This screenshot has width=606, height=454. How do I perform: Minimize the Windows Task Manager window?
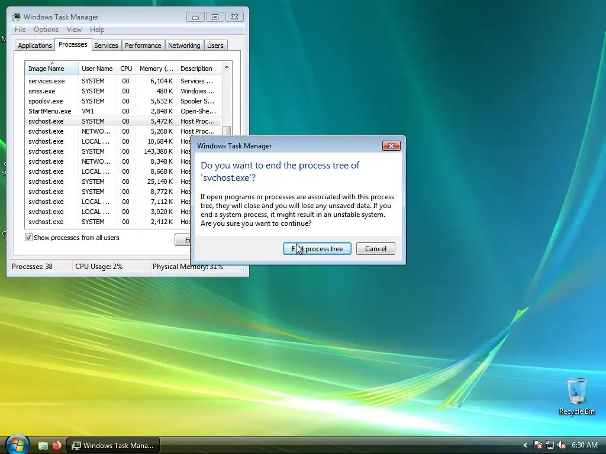(195, 17)
